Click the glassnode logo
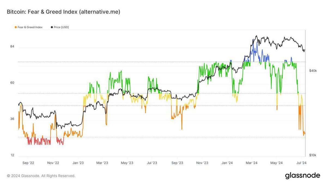The image size is (327, 184). coord(302,176)
